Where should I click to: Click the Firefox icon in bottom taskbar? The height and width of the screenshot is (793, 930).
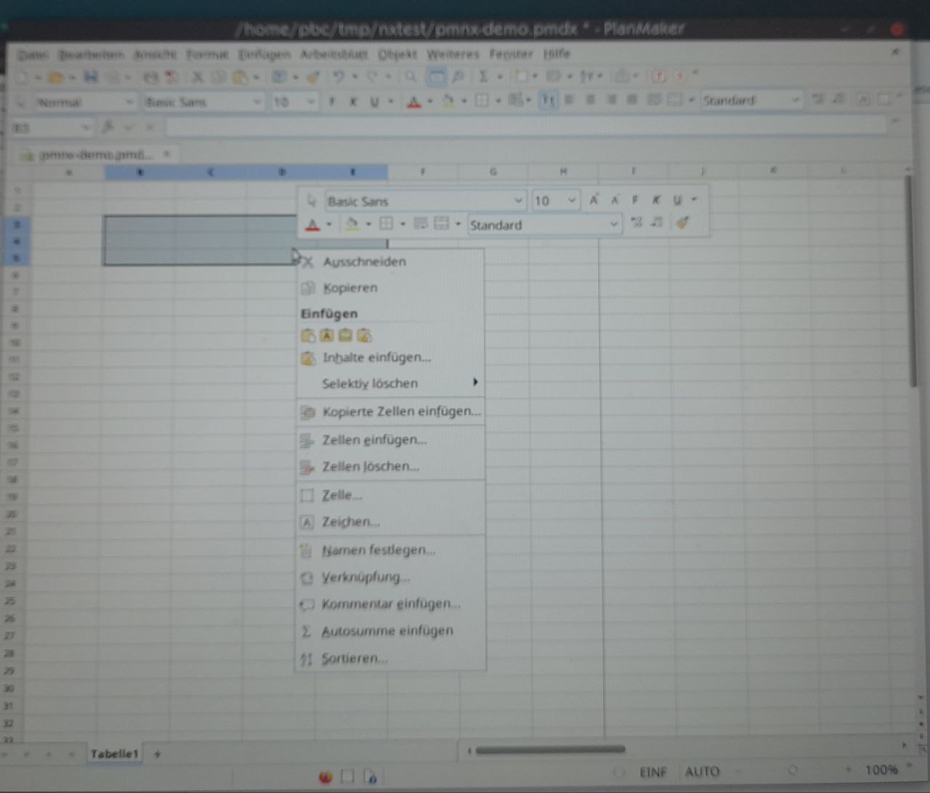(x=325, y=777)
